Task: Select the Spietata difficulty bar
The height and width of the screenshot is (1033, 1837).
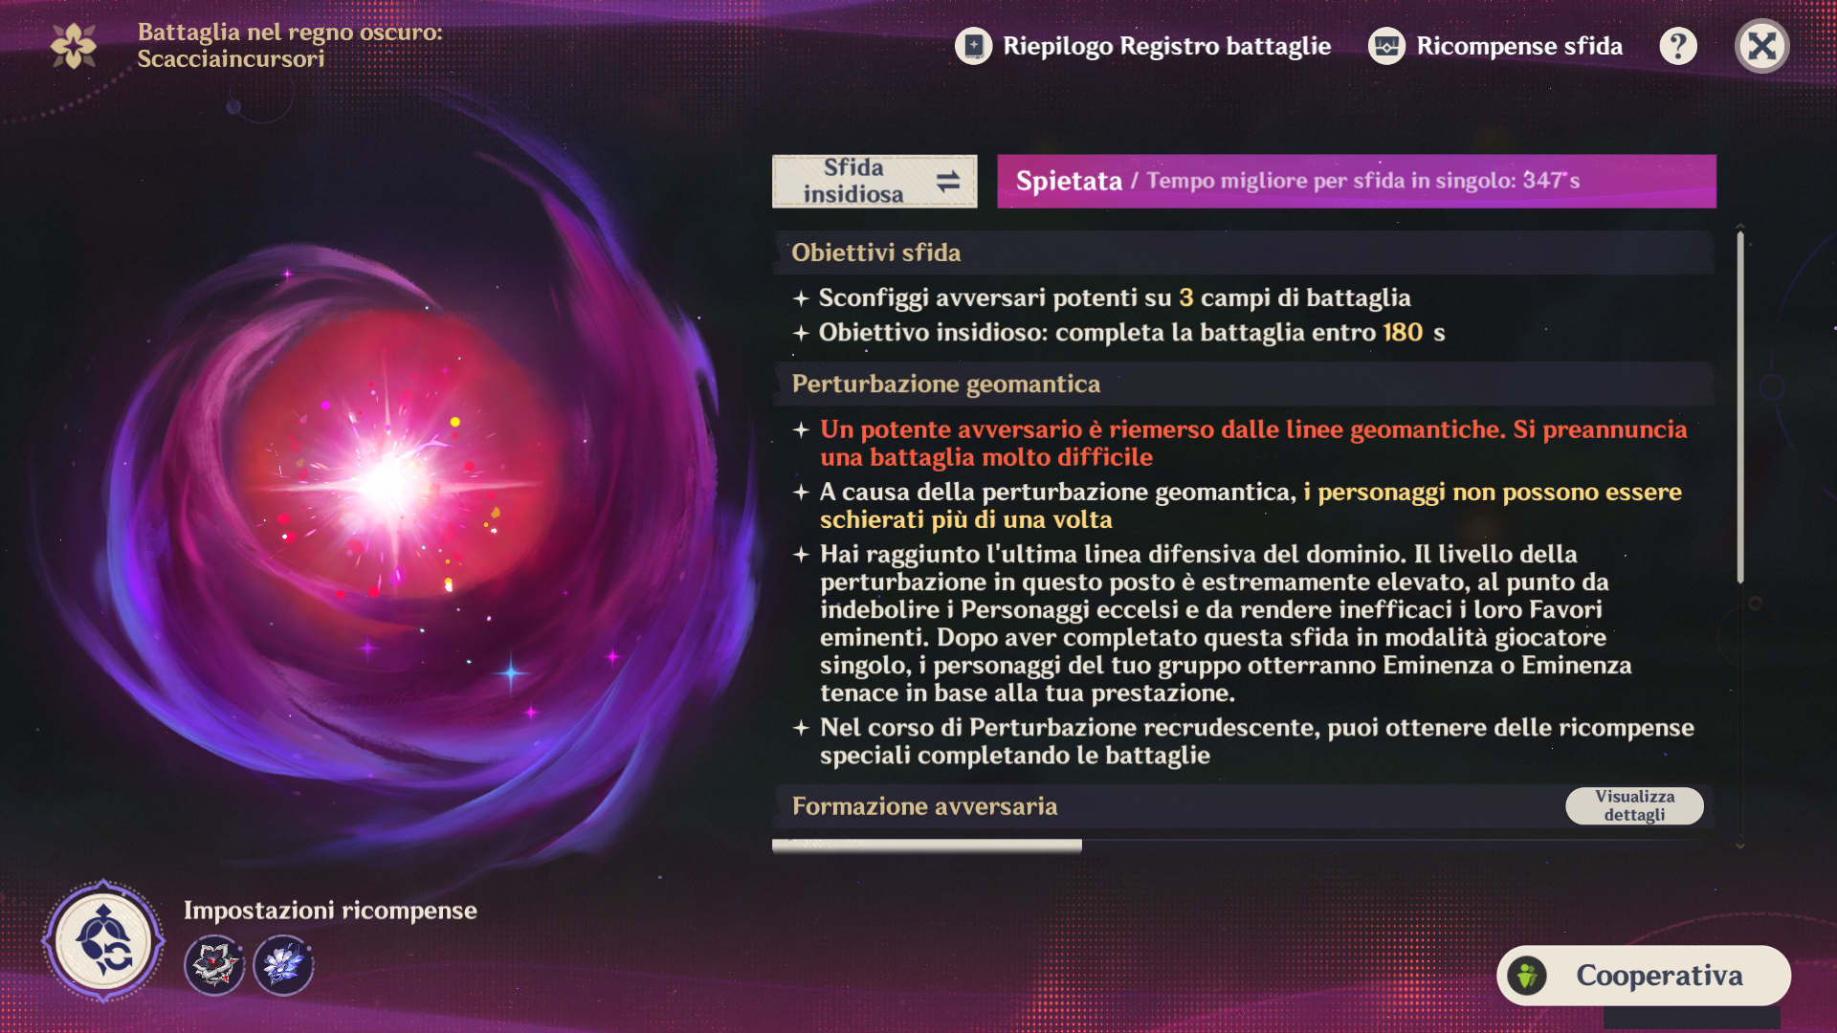Action: [1357, 181]
